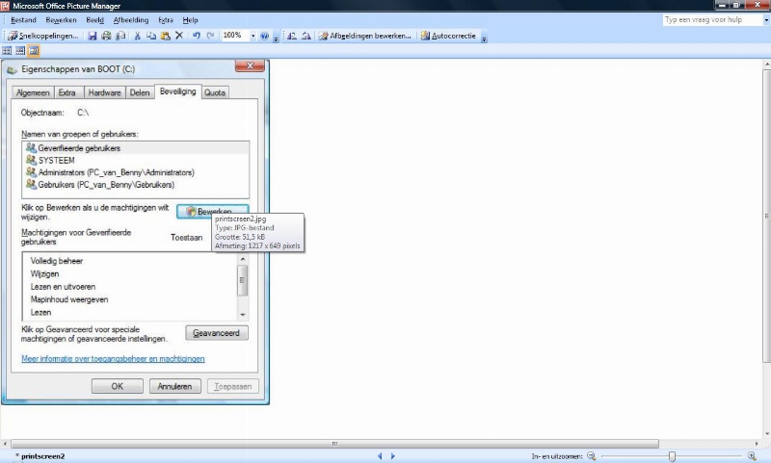Click the Copy icon in the toolbar
Image resolution: width=771 pixels, height=463 pixels.
151,36
